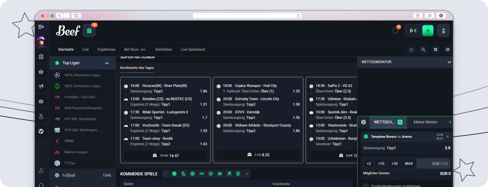Filter upcoming games by table tennis icon
488x187 pixels.
point(229,174)
